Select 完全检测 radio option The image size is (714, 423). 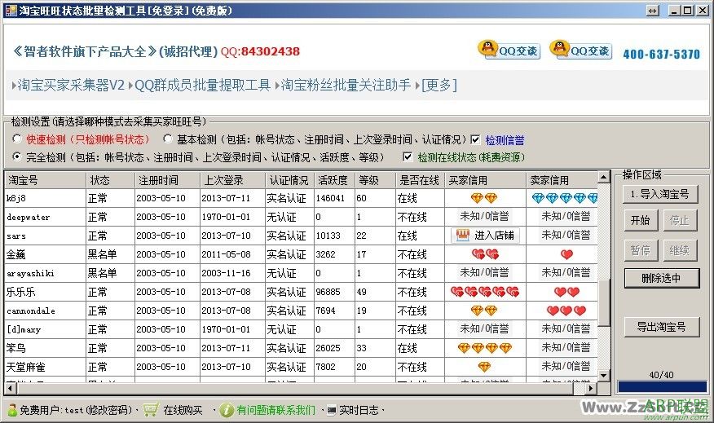(17, 156)
